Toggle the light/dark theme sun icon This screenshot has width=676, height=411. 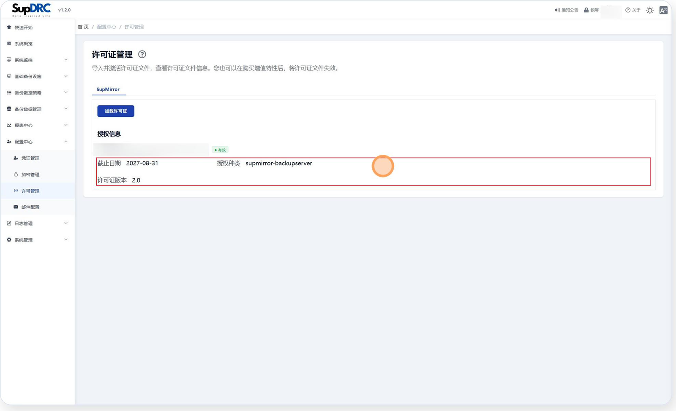650,10
